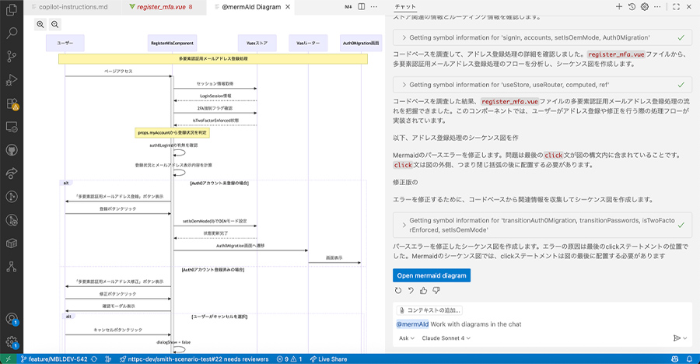Click 'セッション情報取得' message label in diagram
This screenshot has height=364, width=700.
pos(215,83)
